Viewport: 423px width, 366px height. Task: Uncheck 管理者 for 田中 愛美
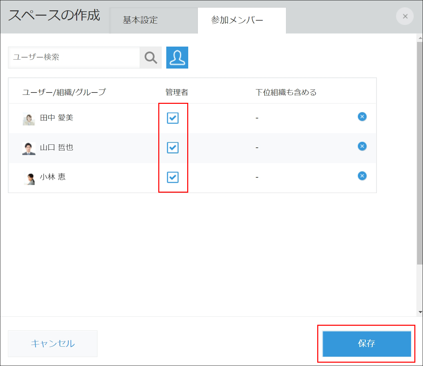point(173,118)
